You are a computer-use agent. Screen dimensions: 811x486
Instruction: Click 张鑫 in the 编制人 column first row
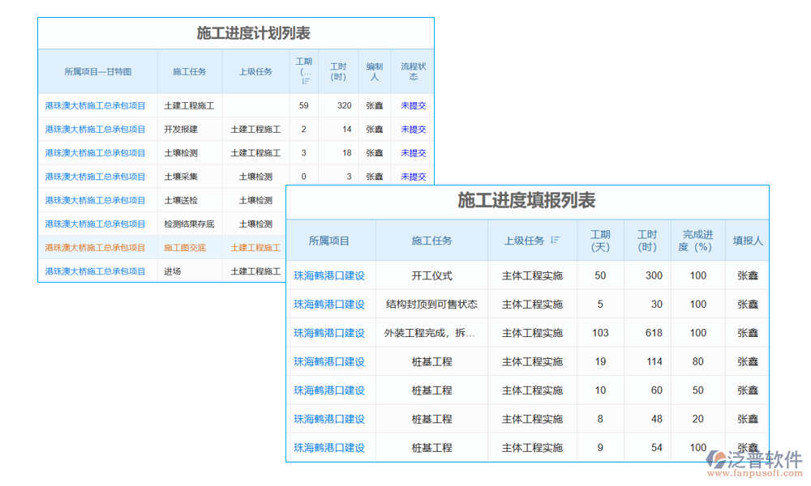tap(374, 105)
